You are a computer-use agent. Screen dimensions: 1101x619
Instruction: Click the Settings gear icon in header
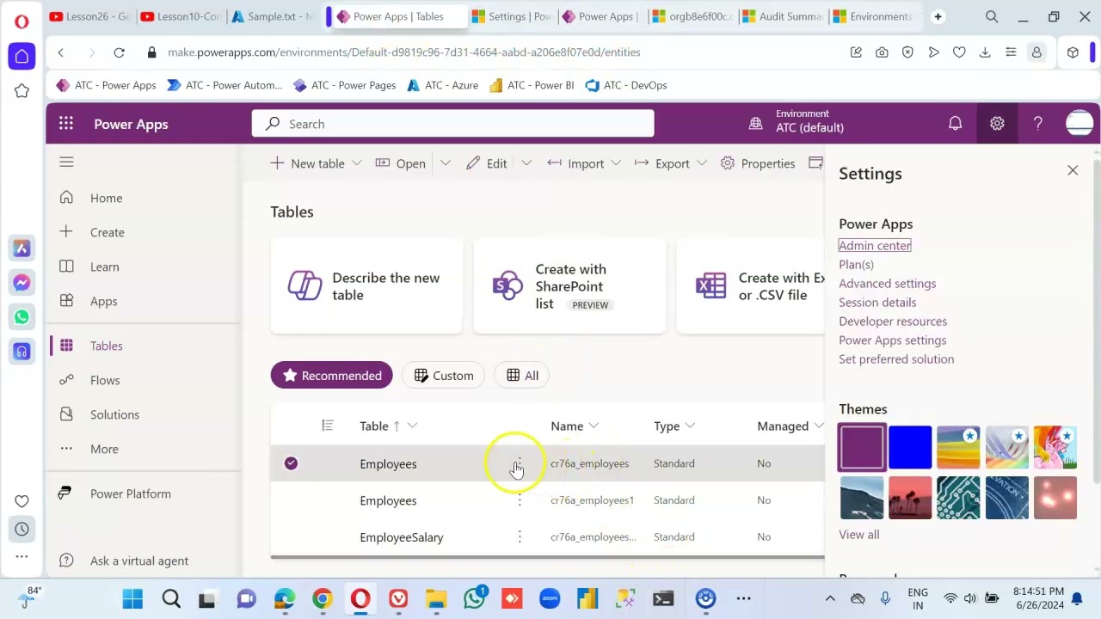click(x=997, y=124)
